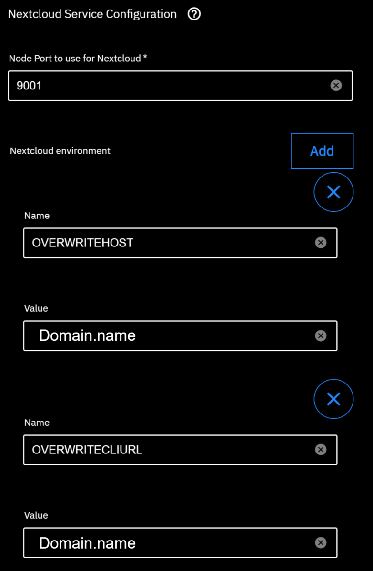Click the Nextcloud Service Configuration heading
This screenshot has width=373, height=571.
coord(92,14)
